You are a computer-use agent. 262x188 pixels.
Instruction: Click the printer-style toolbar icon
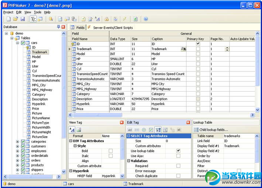(116, 19)
